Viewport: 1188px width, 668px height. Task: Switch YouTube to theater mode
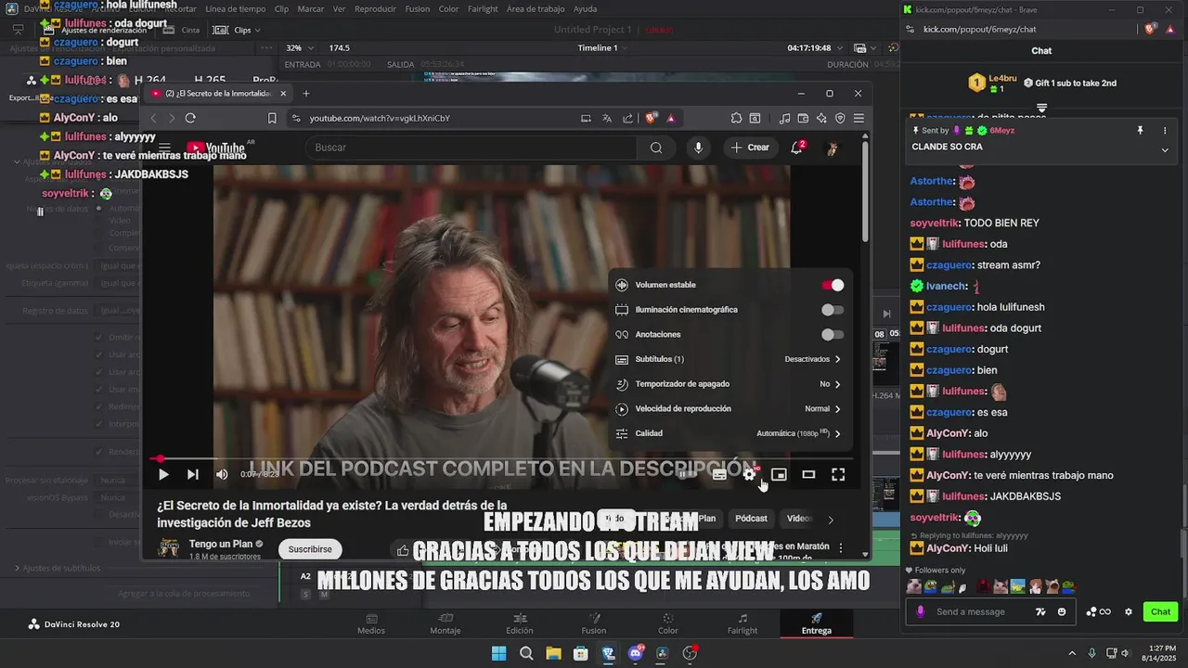click(808, 474)
